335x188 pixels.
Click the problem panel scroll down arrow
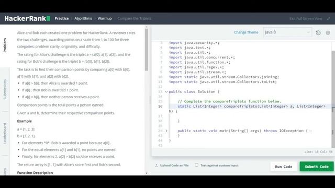pyautogui.click(x=147, y=173)
